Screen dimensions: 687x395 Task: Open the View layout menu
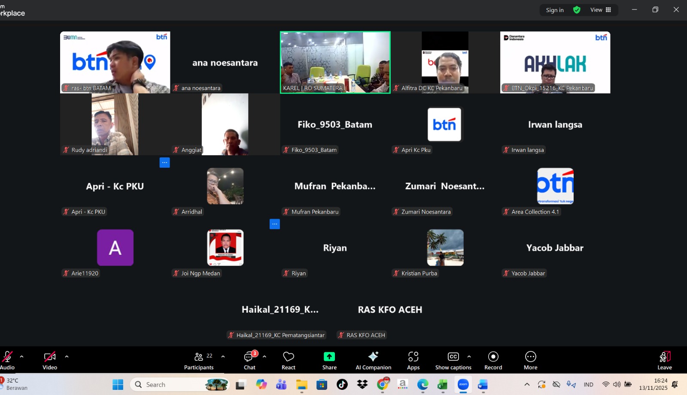(601, 10)
